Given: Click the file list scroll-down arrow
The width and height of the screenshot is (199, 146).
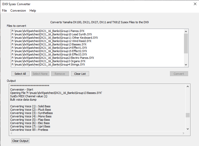Looking at the screenshot, I should [186, 65].
